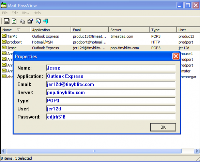Click the produc13@timeat... email cell
This screenshot has width=200, height=162.
tap(89, 36)
